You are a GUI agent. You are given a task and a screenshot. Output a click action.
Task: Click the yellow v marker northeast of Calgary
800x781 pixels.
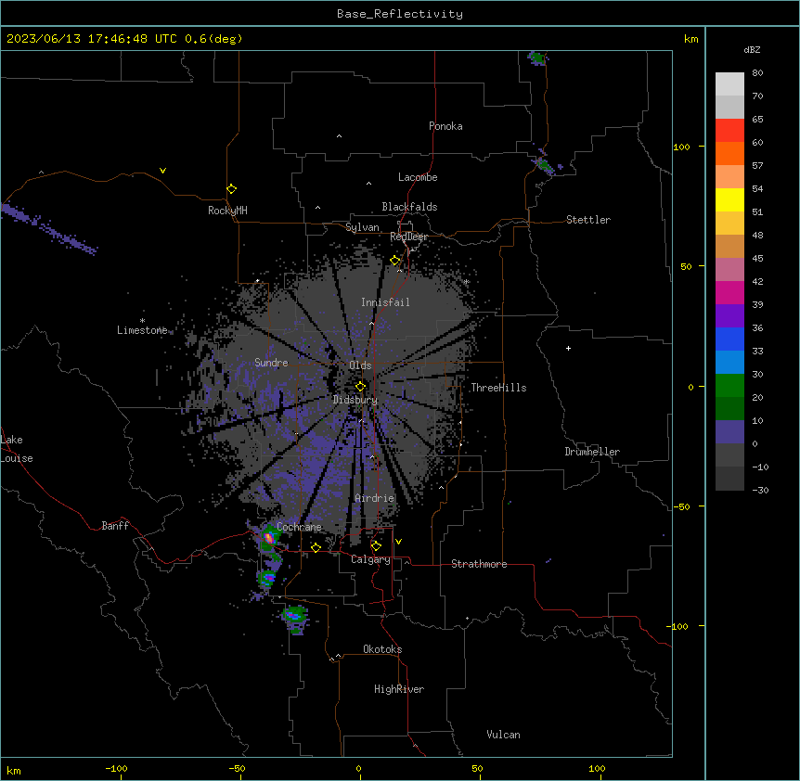398,542
